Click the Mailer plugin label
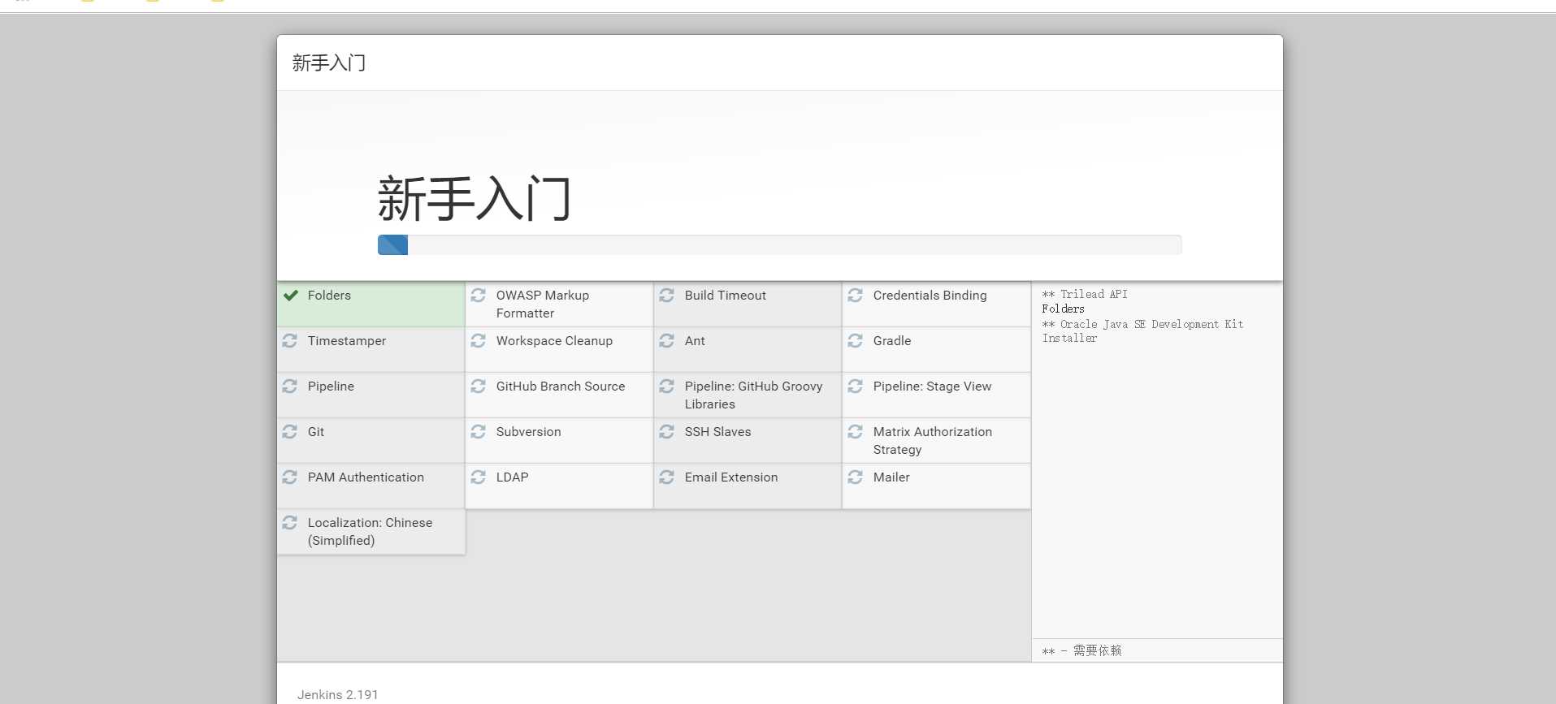The height and width of the screenshot is (704, 1556). [x=891, y=477]
